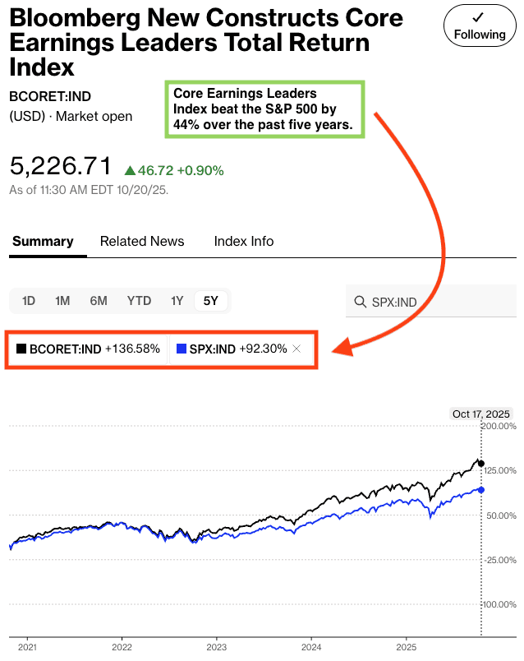
Task: Switch to the Related News tab
Action: coord(142,241)
